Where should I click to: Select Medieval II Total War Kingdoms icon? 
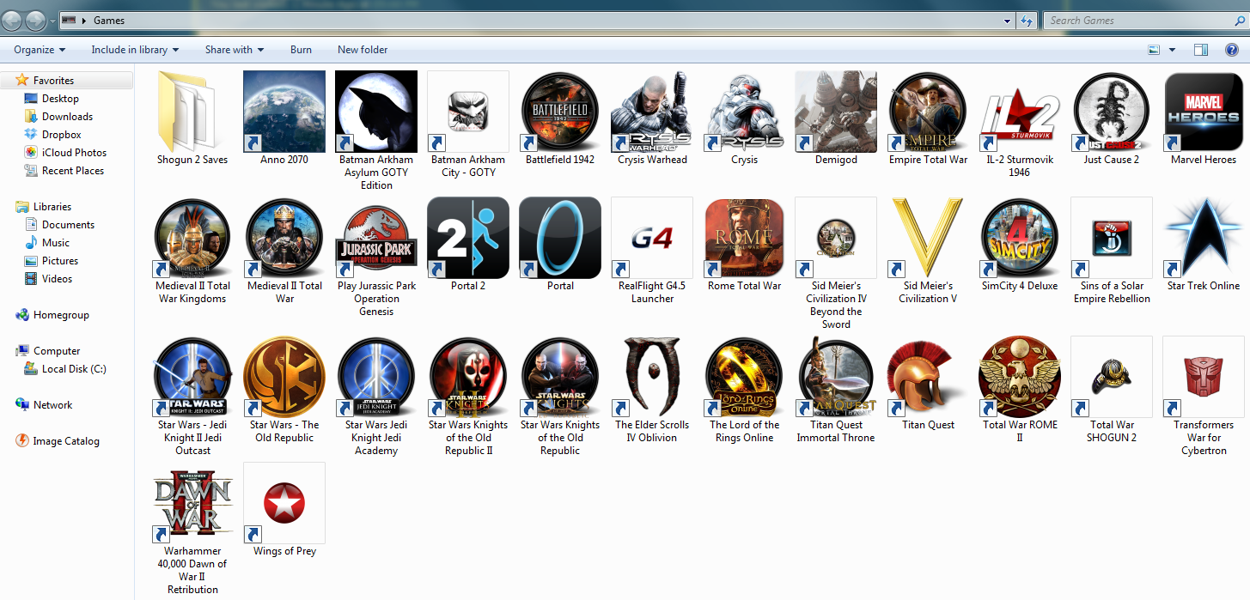point(192,238)
